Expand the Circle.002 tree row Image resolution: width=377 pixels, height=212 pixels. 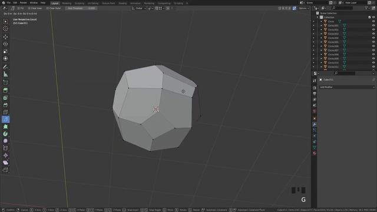tap(321, 29)
